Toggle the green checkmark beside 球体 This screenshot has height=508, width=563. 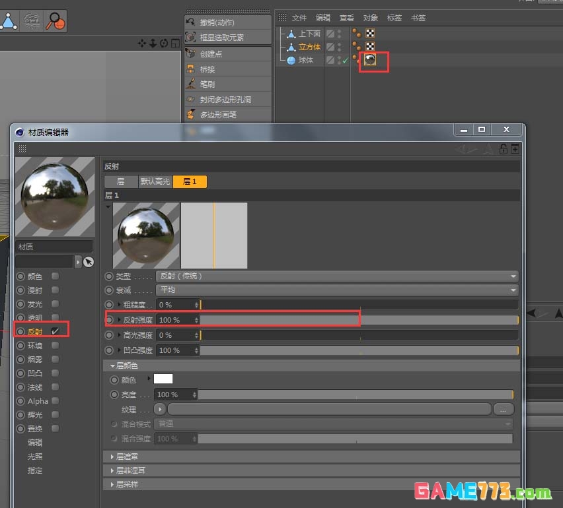(345, 59)
